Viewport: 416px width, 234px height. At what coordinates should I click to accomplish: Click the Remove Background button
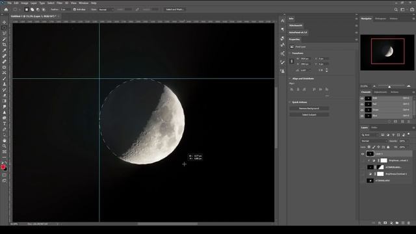[x=309, y=109]
